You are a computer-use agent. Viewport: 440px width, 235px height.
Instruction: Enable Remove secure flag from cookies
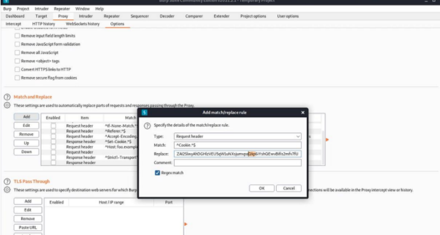tap(17, 78)
